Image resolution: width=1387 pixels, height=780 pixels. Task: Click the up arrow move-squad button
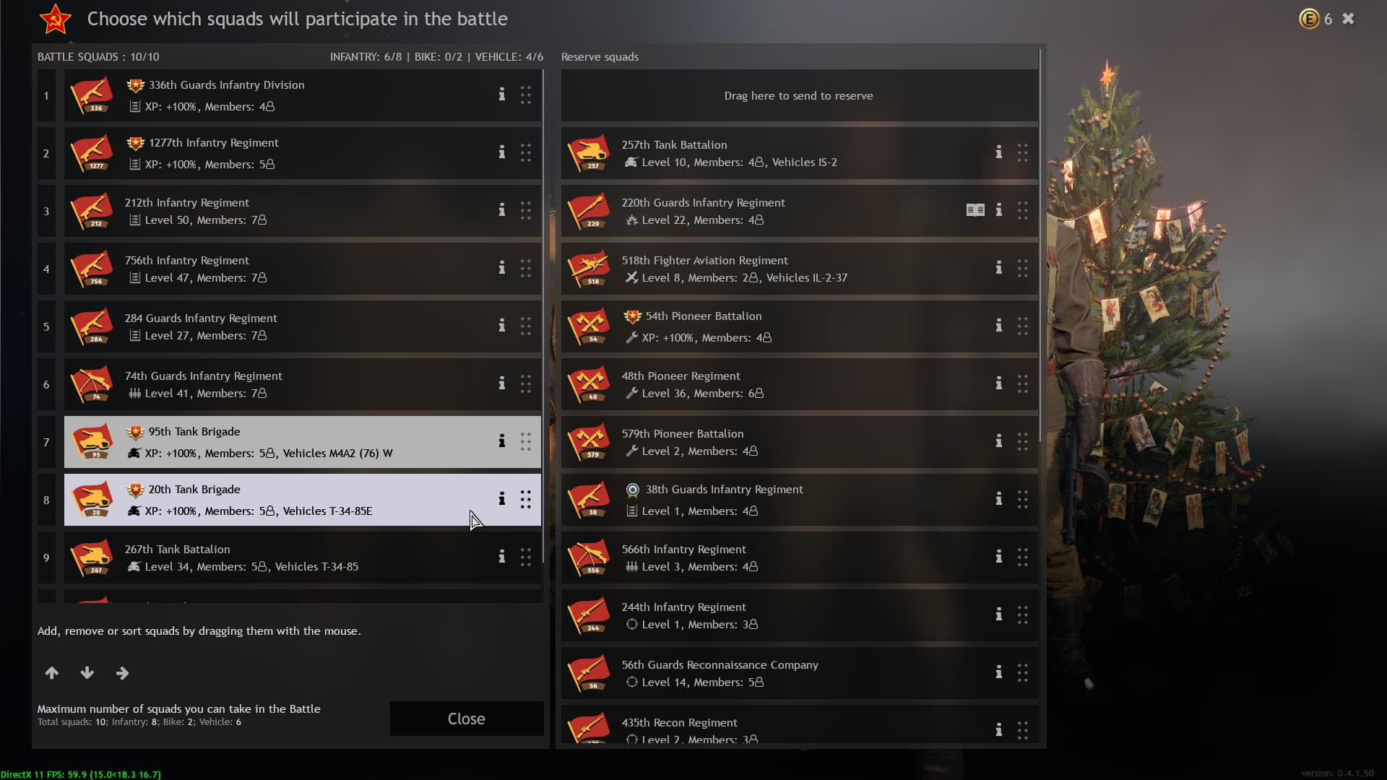52,673
